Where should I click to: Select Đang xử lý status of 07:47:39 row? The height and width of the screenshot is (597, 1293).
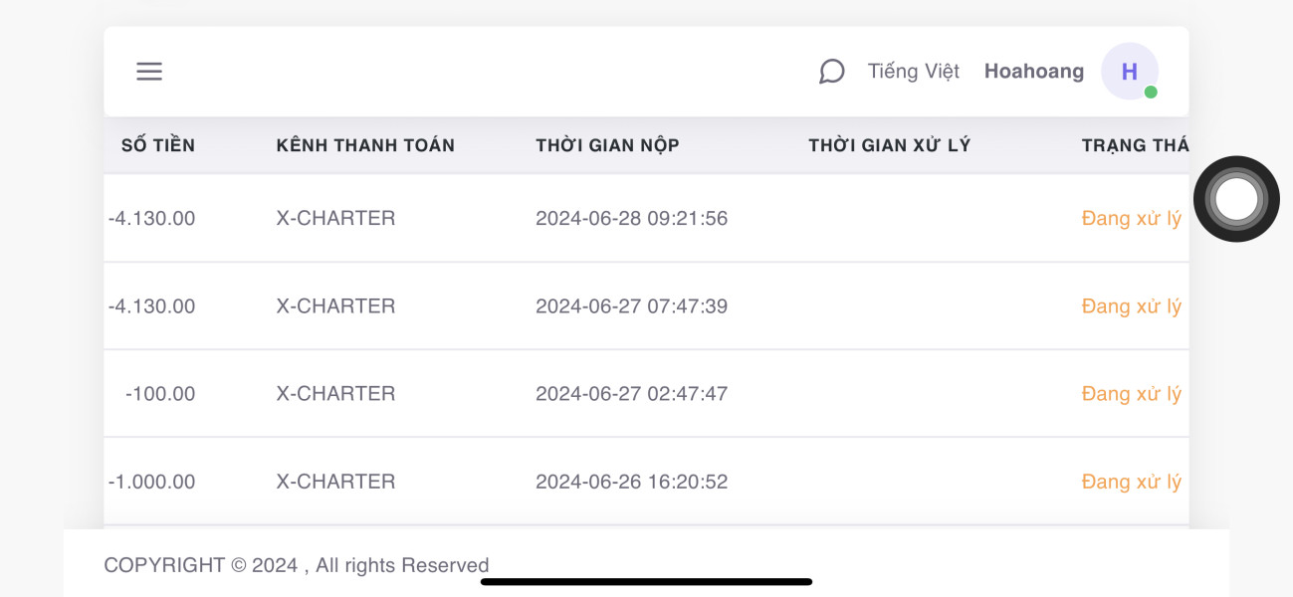tap(1132, 306)
